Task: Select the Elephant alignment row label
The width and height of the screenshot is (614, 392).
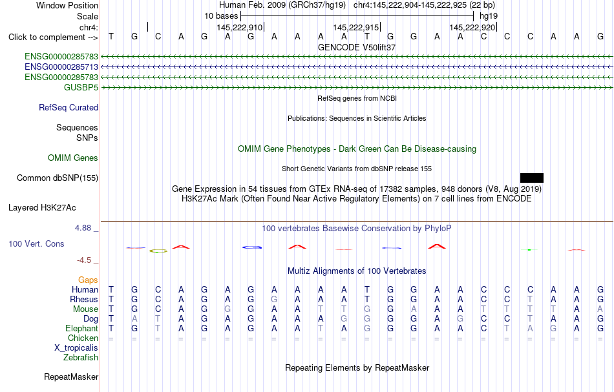Action: (82, 329)
